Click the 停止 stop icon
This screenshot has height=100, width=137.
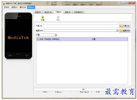click(58, 17)
